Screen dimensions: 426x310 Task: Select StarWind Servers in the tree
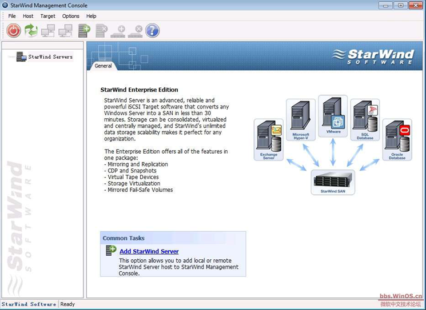50,57
